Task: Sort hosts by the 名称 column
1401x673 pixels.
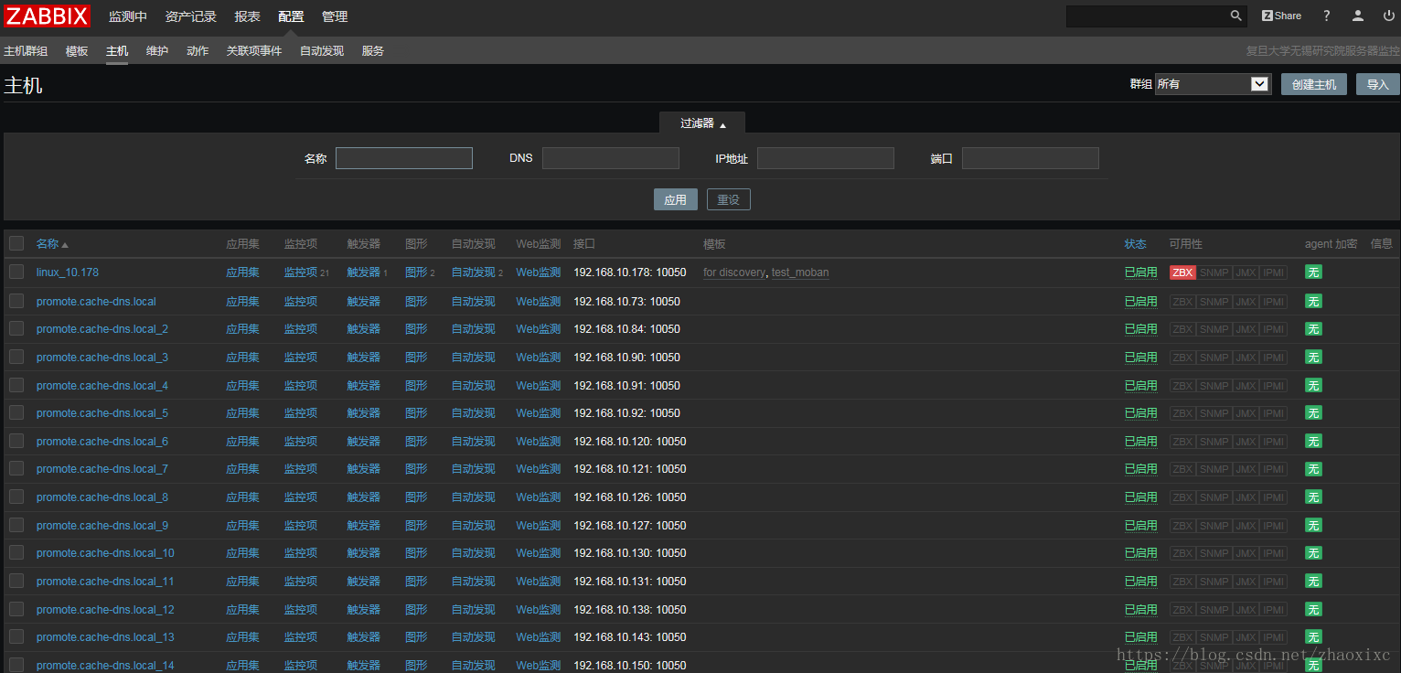Action: [52, 244]
